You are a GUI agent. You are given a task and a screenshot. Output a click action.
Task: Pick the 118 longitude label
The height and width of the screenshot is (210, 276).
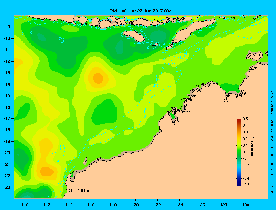(x=113, y=205)
